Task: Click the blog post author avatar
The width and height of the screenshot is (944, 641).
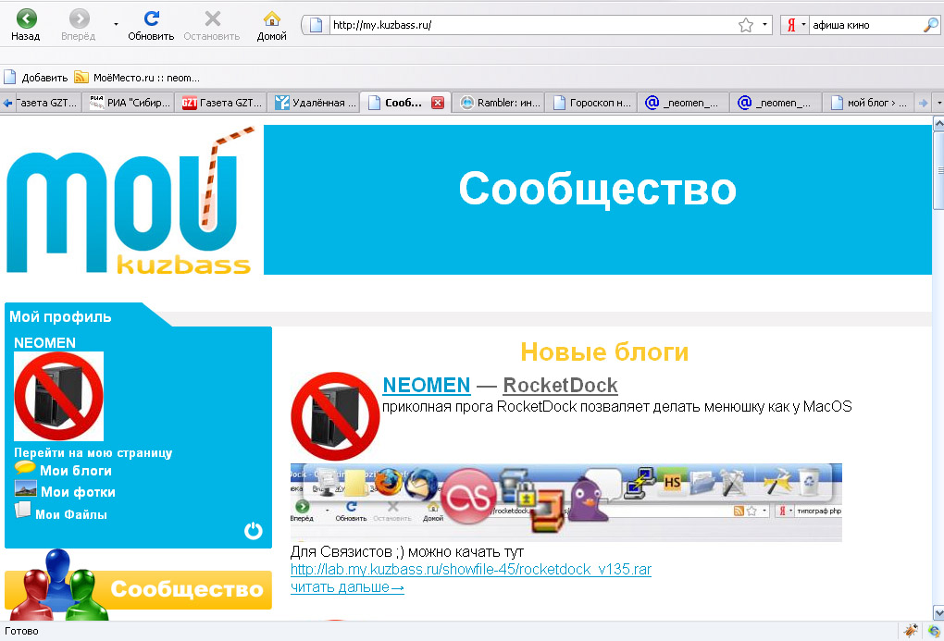Action: point(335,417)
